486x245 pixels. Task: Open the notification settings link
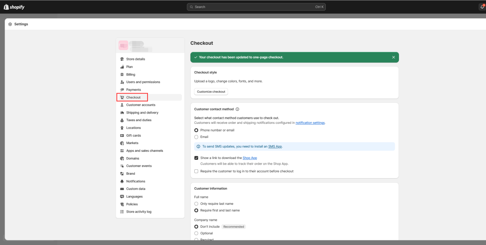(310, 123)
